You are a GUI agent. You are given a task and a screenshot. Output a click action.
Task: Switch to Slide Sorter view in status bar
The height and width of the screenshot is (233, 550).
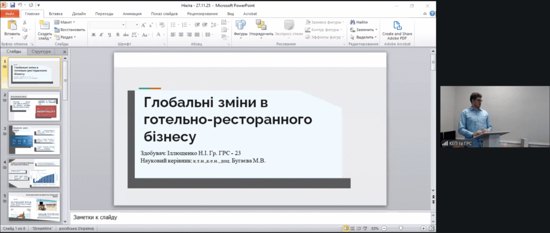click(353, 229)
